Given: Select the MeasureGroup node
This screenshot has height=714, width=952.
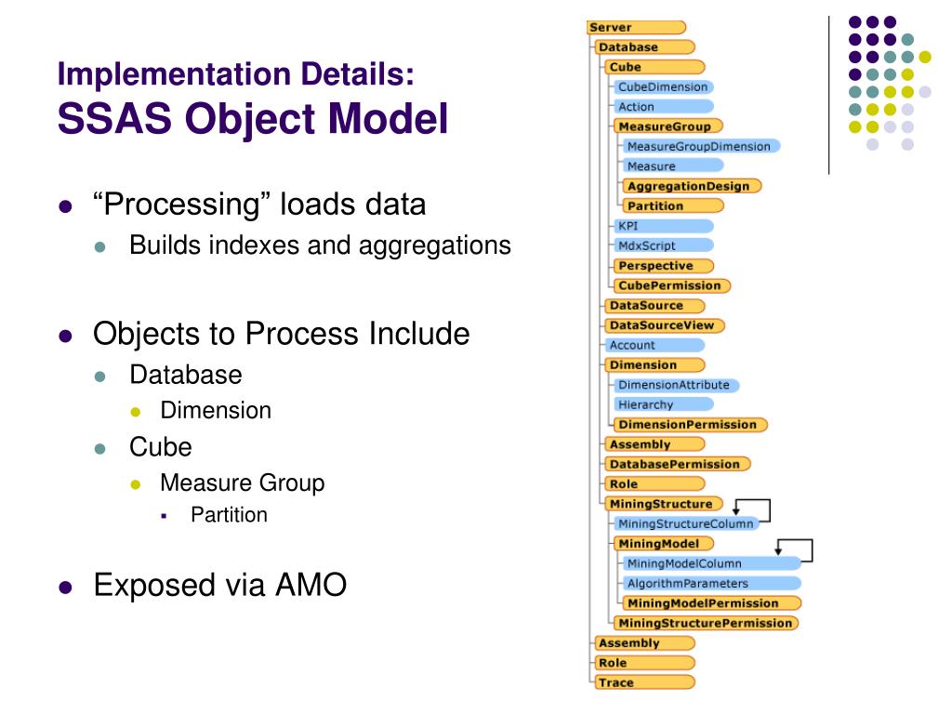Looking at the screenshot, I should point(668,126).
